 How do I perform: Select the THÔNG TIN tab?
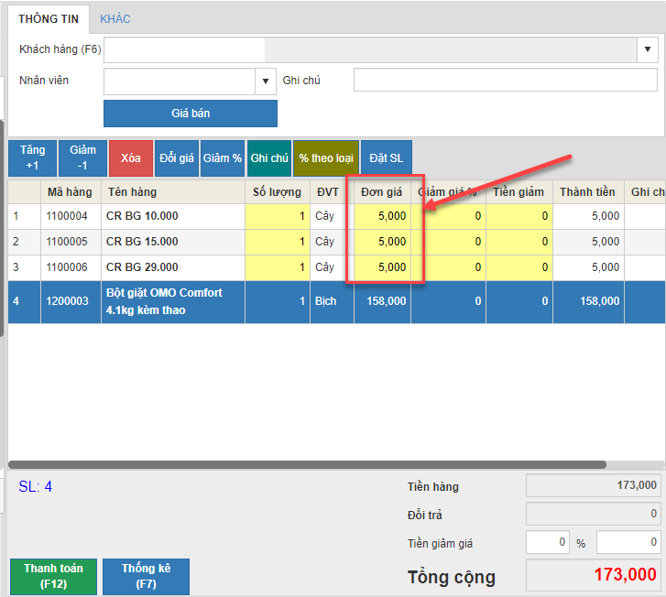click(48, 18)
